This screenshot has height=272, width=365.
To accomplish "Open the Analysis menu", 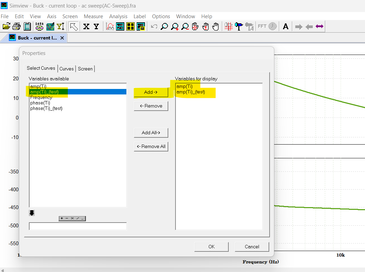I will point(118,16).
